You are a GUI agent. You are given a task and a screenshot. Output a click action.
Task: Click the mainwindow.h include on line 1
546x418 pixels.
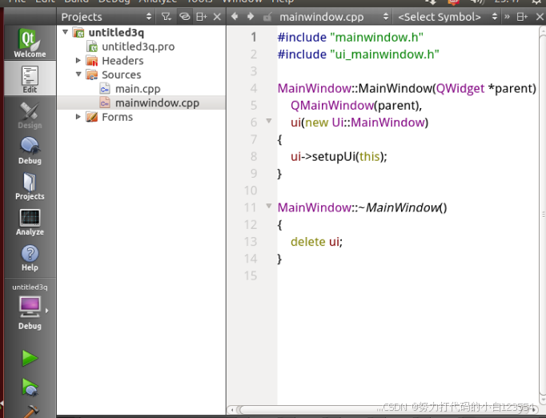point(376,37)
